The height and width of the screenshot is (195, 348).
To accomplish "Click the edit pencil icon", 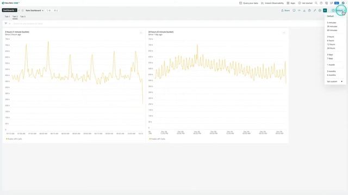I will coord(315,10).
